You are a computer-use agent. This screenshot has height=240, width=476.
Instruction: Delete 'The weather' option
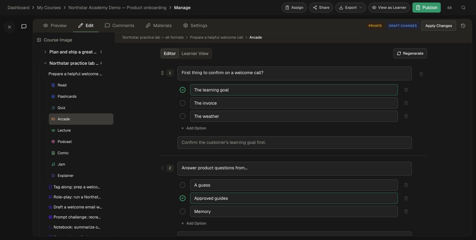(406, 116)
